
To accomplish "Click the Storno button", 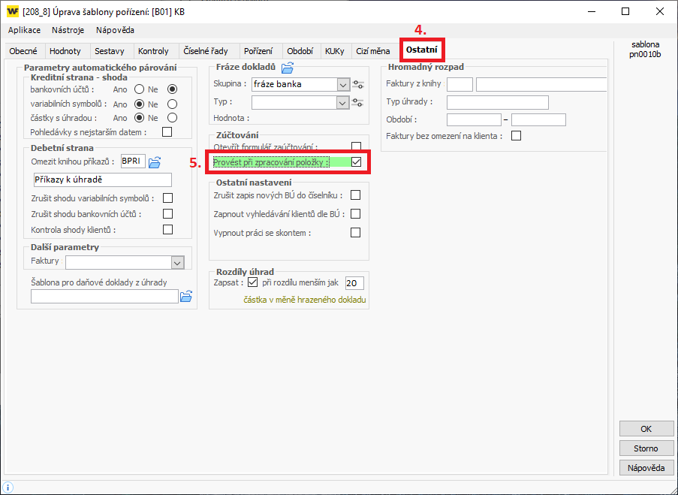I will click(646, 448).
